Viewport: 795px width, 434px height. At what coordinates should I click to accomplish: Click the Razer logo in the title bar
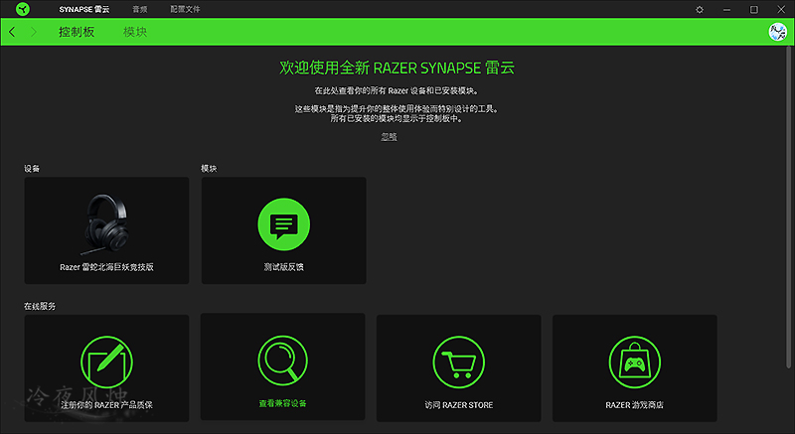pyautogui.click(x=22, y=9)
